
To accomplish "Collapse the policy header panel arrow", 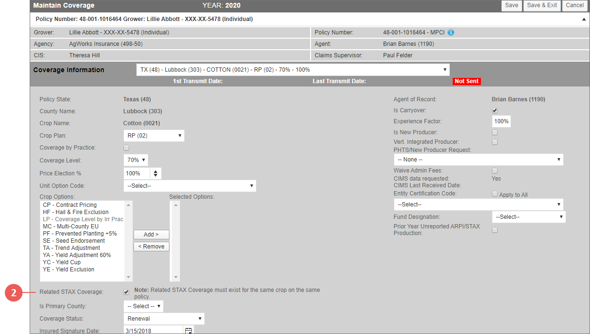I will coord(584,20).
